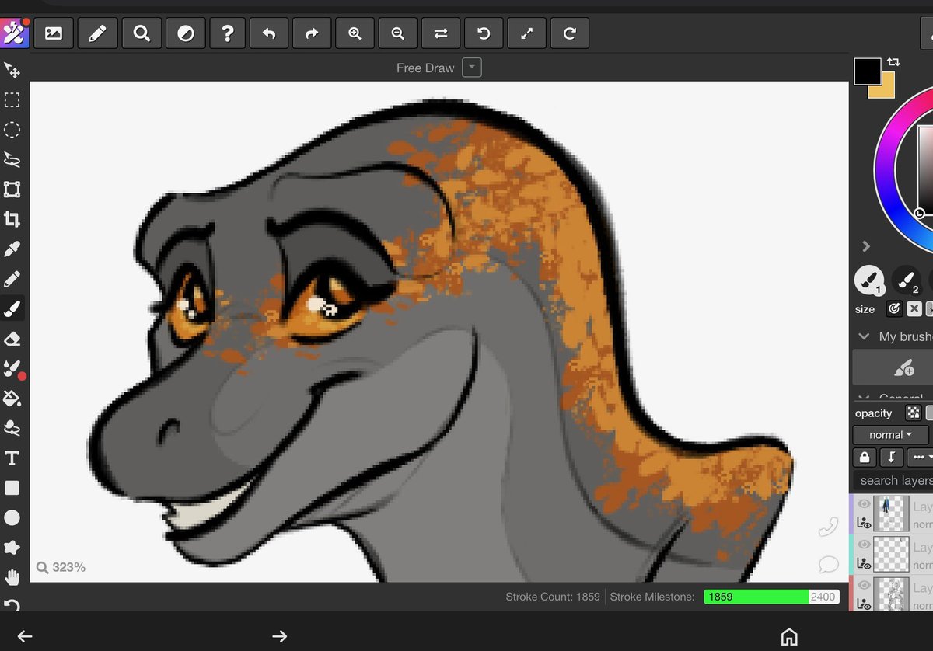Redo the stroke with the right-curved arrow
933x651 pixels.
(x=312, y=33)
